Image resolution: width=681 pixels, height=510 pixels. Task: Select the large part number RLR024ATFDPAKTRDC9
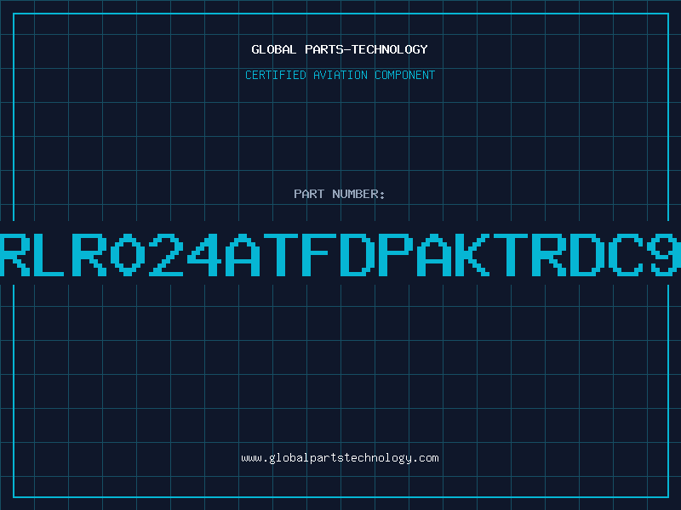click(340, 254)
